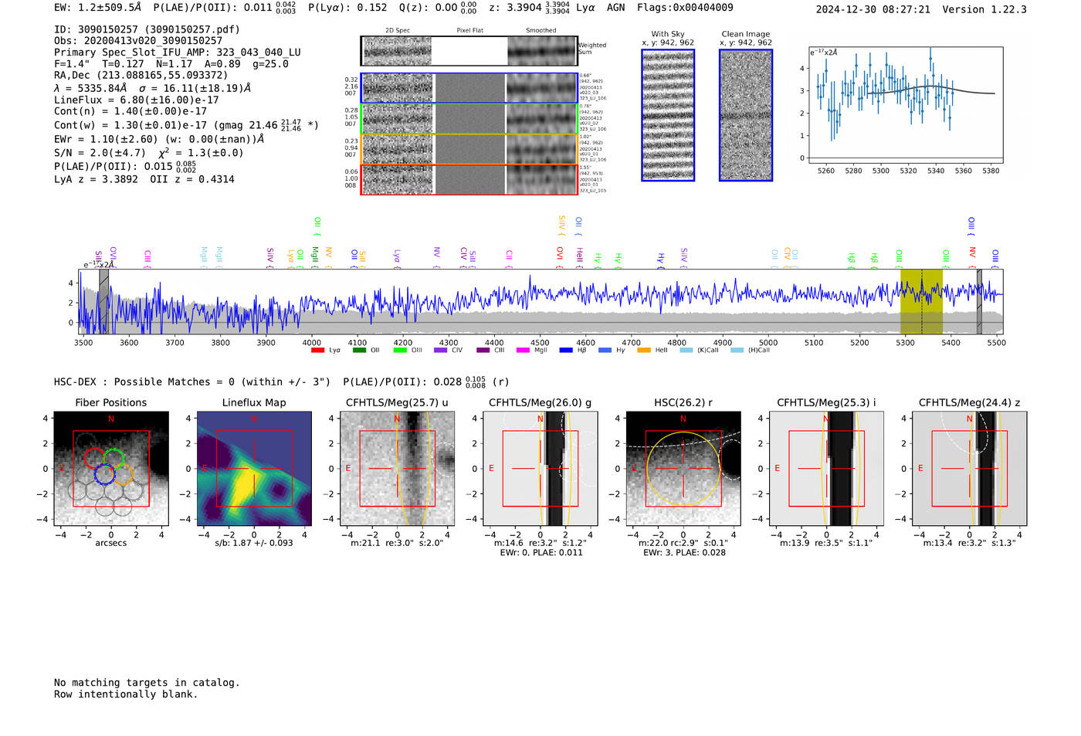The width and height of the screenshot is (1081, 736).
Task: Click the purple CIV legend swatch
Action: [x=441, y=351]
